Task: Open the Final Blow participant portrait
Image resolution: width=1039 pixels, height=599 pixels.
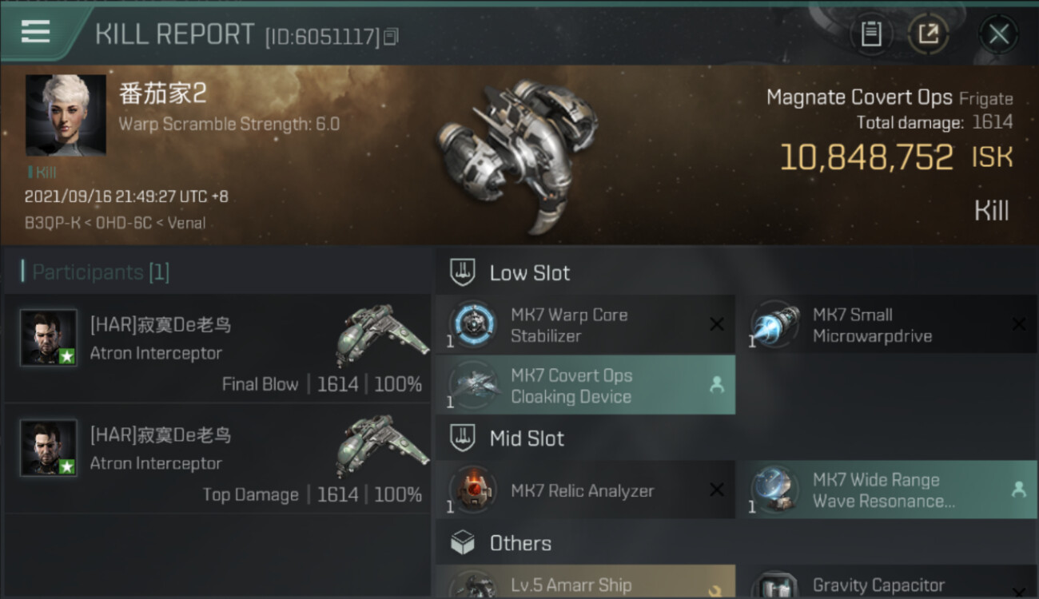Action: [49, 338]
